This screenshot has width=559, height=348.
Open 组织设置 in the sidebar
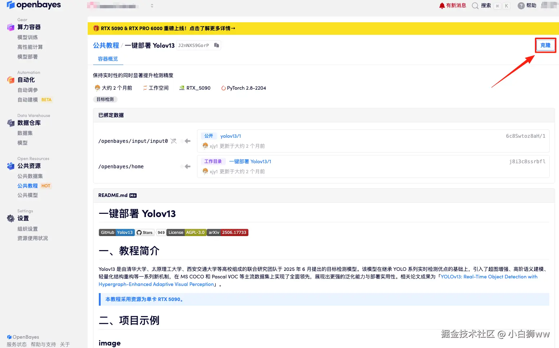click(x=28, y=229)
